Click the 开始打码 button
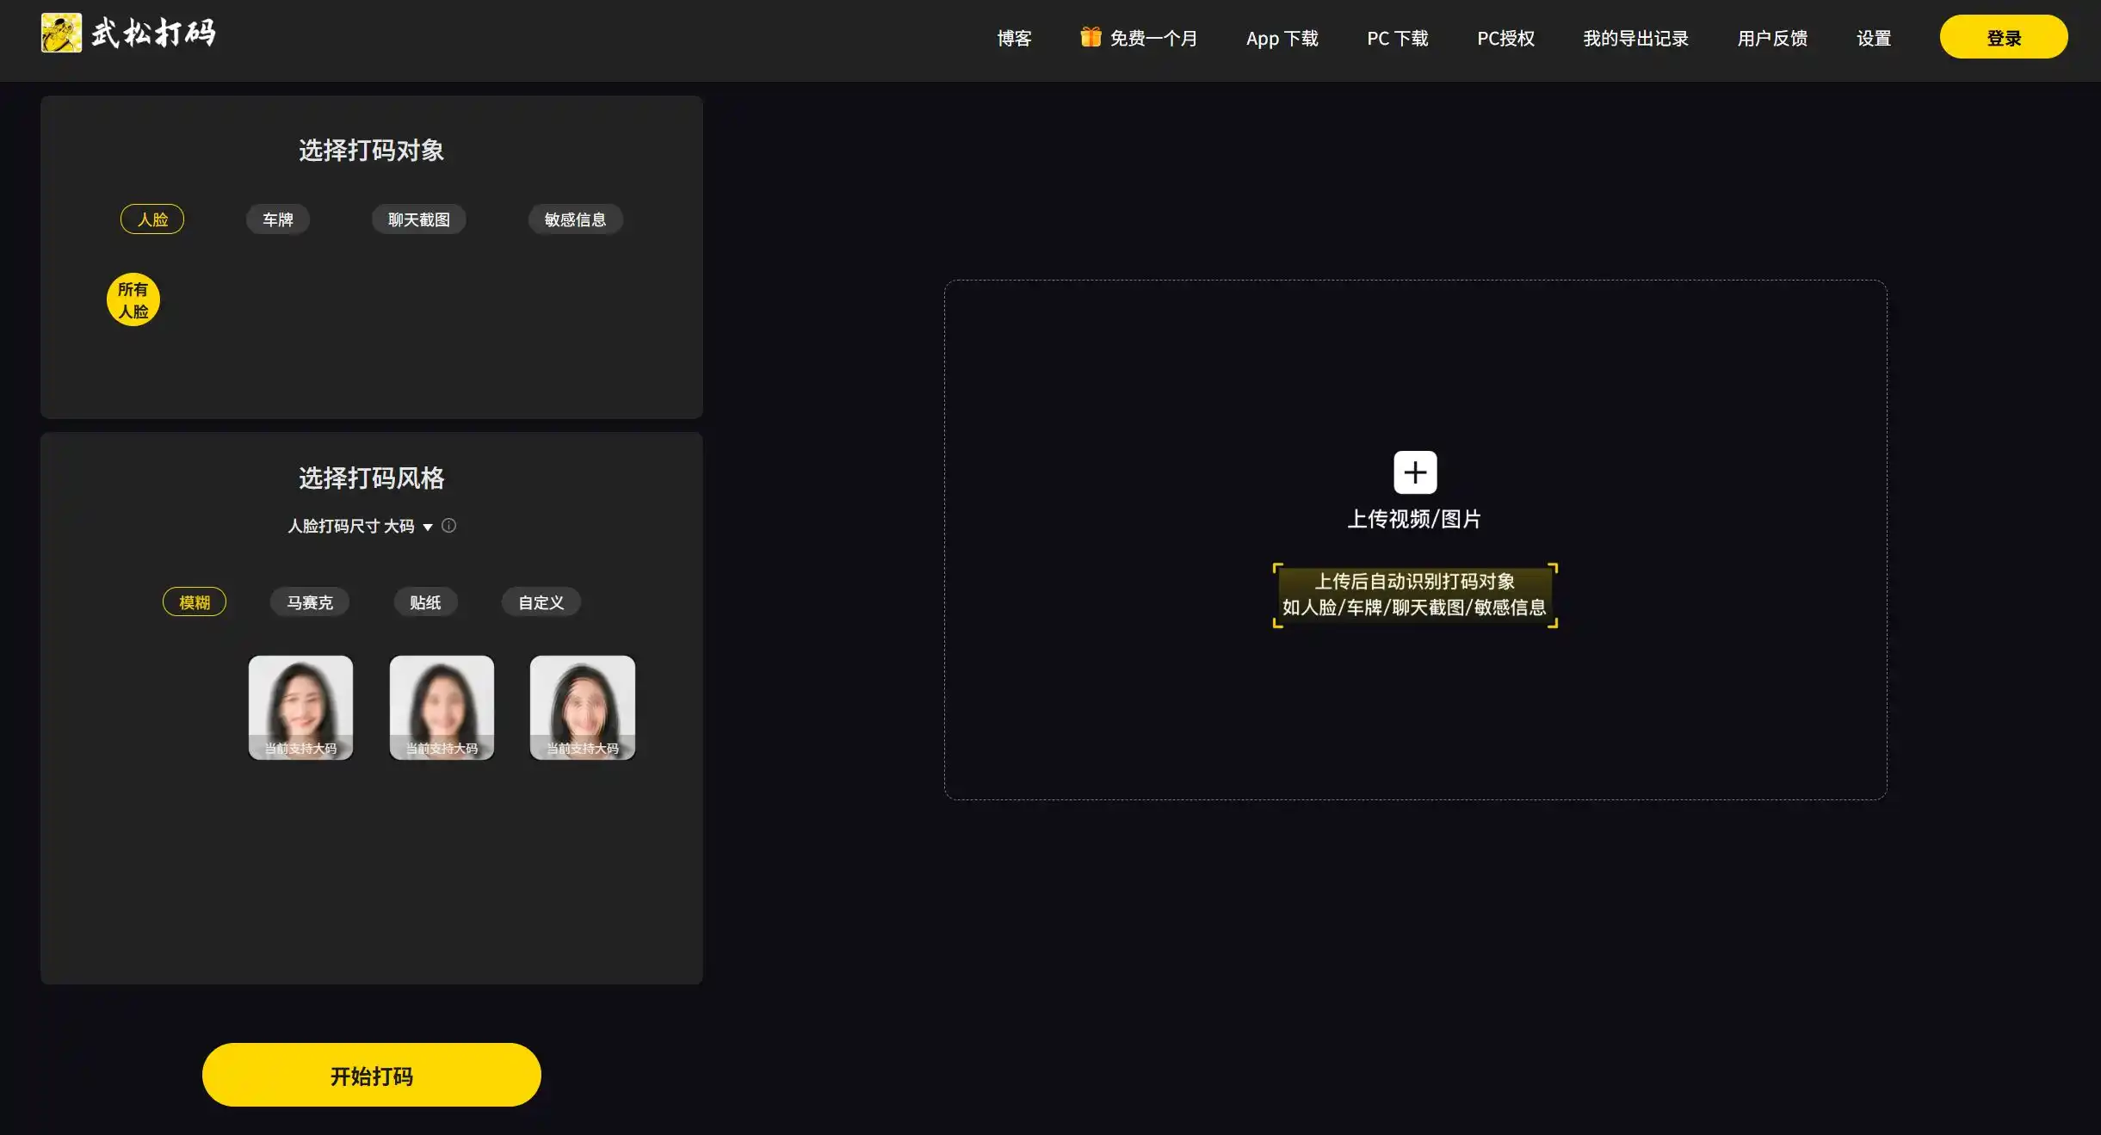This screenshot has width=2101, height=1135. click(372, 1075)
